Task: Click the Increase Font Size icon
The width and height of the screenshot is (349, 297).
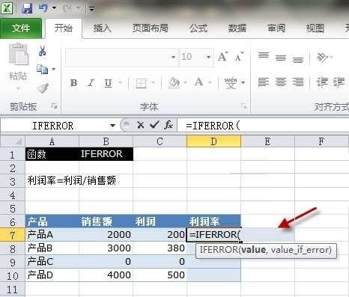Action: tap(223, 57)
